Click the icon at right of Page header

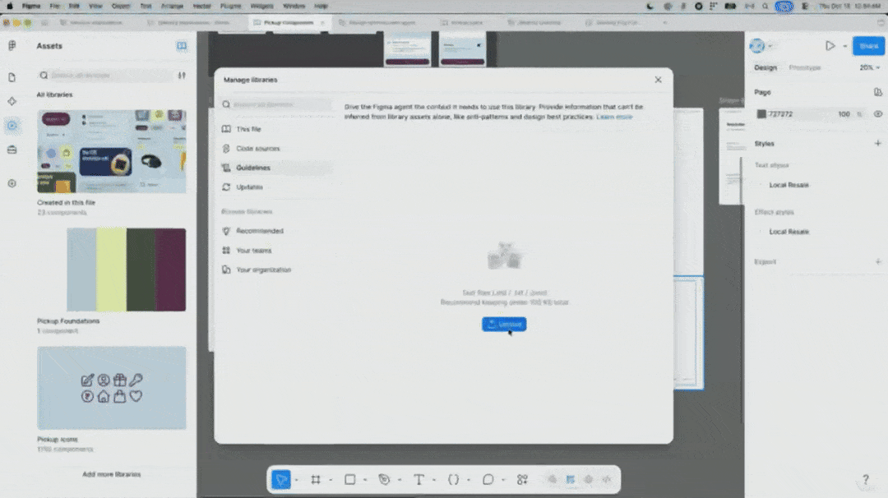coord(878,92)
